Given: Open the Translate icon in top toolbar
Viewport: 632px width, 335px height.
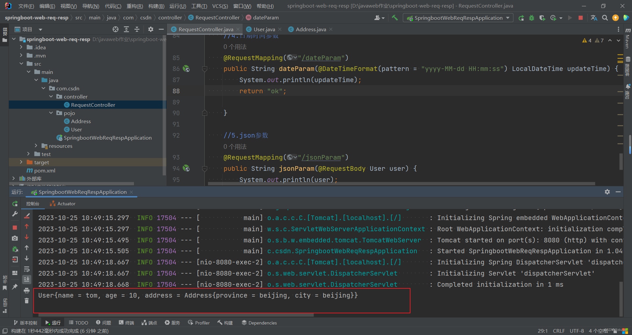Looking at the screenshot, I should 594,18.
